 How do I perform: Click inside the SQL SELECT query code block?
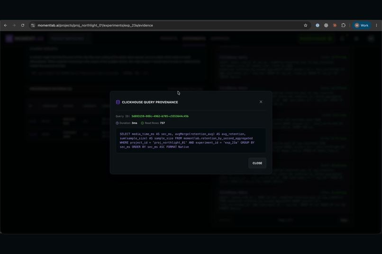point(191,140)
